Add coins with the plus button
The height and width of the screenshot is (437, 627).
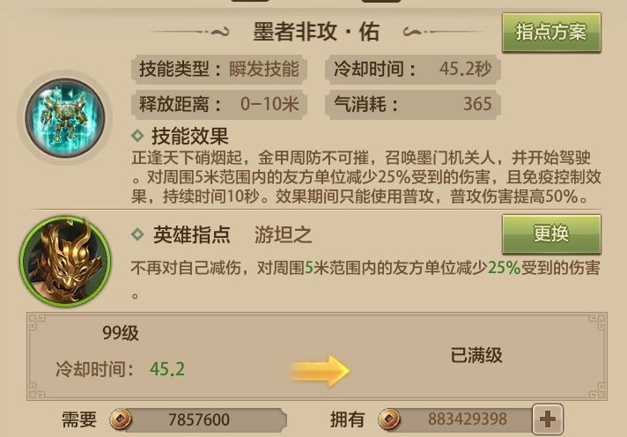548,419
